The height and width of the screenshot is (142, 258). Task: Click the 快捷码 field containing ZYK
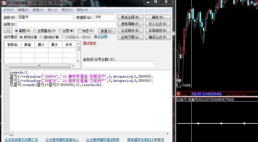pos(105,17)
